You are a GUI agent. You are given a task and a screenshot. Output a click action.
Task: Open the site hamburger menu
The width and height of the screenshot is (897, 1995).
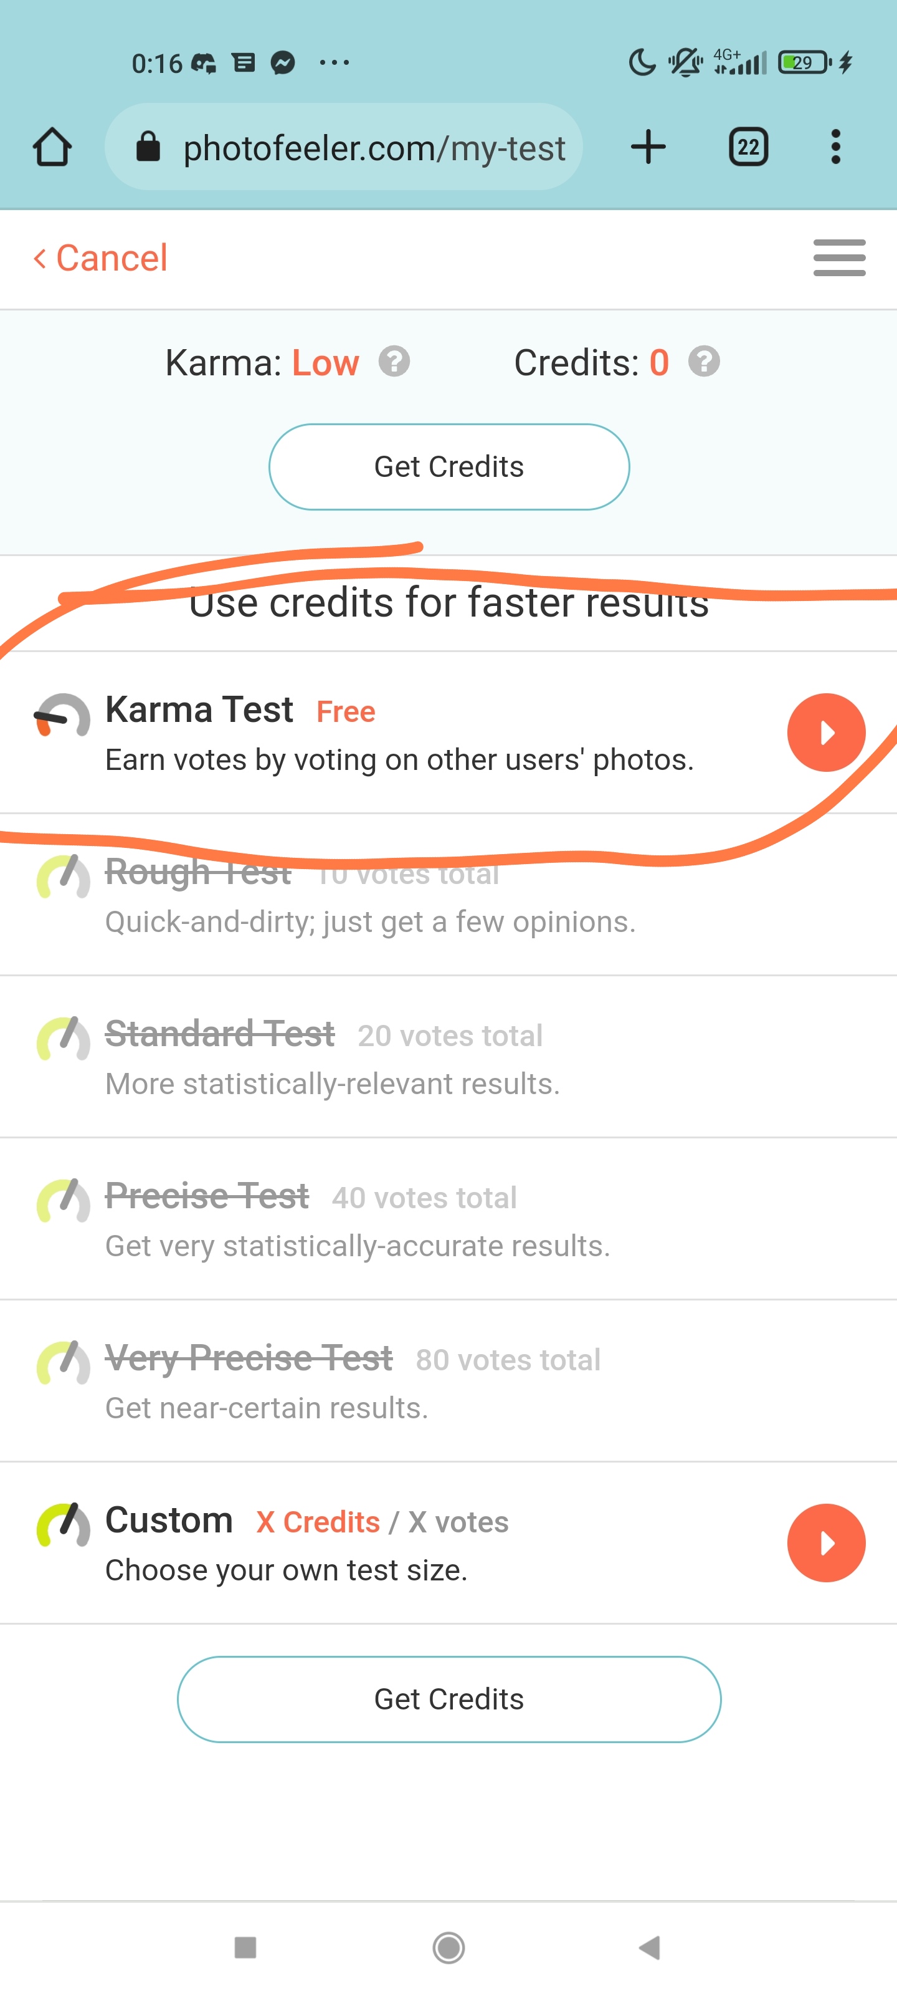coord(839,258)
